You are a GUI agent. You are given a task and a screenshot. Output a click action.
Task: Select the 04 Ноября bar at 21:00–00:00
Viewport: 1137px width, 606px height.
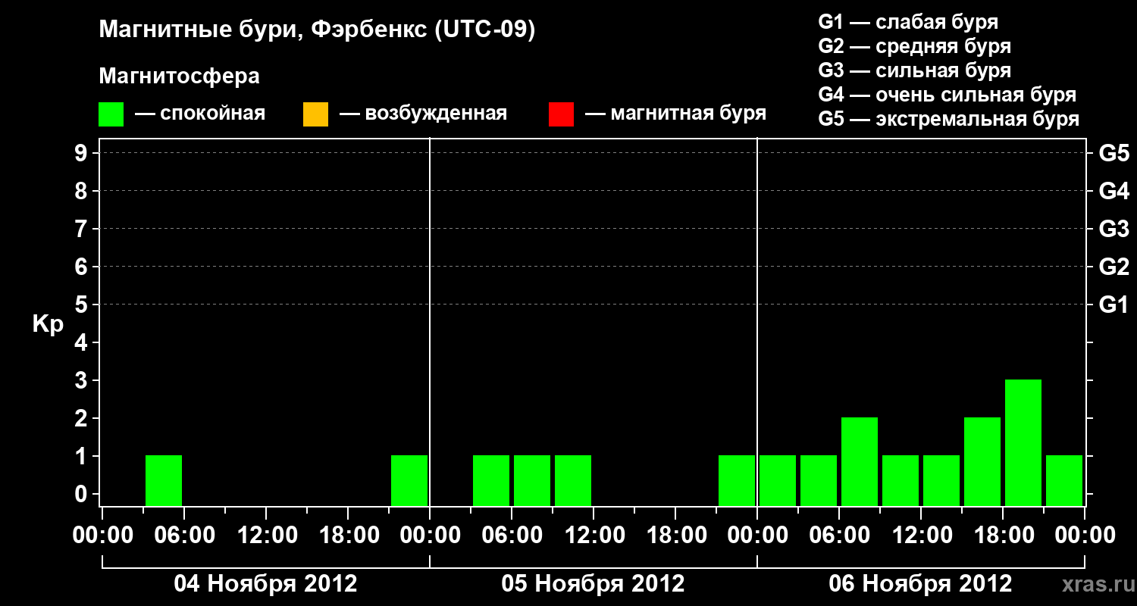click(409, 481)
